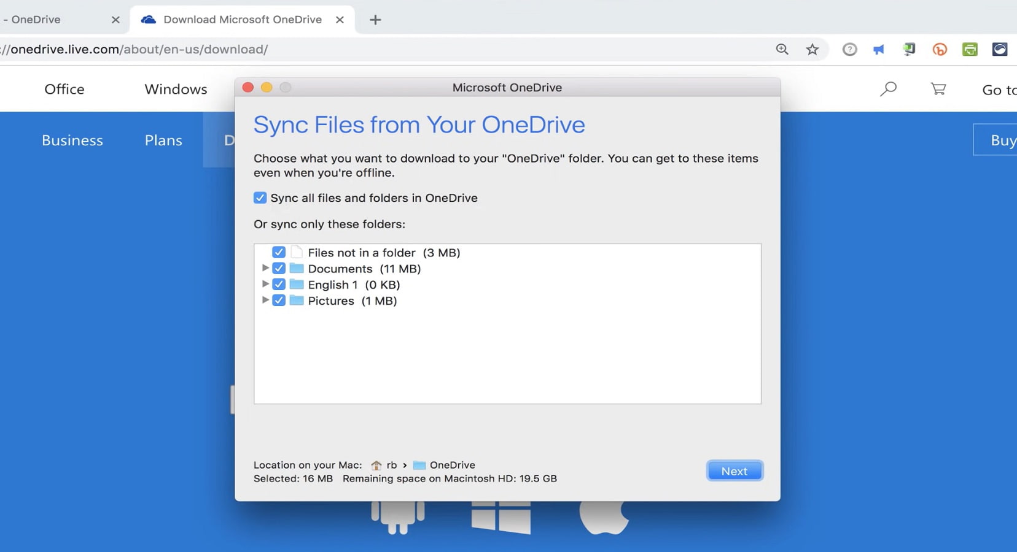Image resolution: width=1017 pixels, height=552 pixels.
Task: Click the Selected: 16 MB text
Action: coord(293,478)
